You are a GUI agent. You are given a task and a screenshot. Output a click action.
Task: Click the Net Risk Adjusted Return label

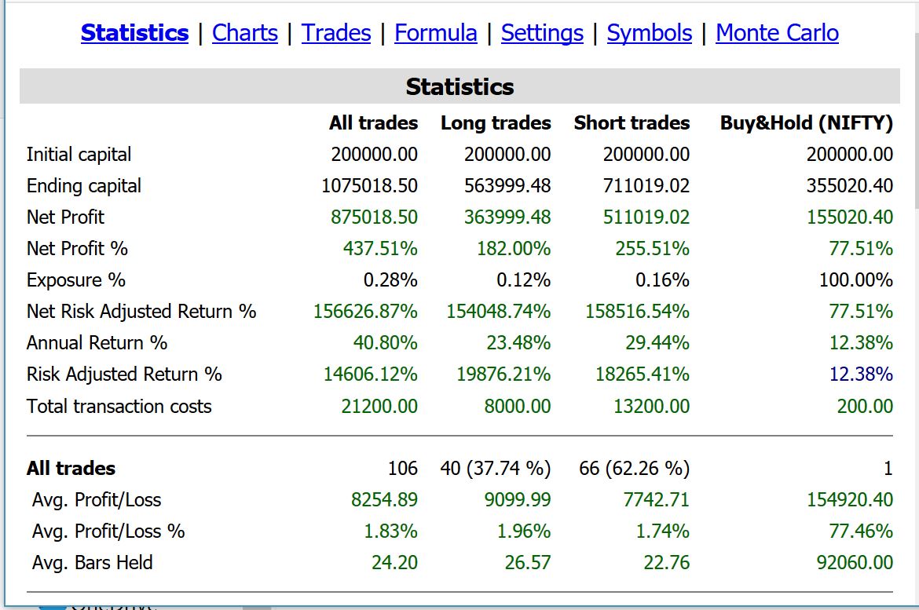point(141,311)
